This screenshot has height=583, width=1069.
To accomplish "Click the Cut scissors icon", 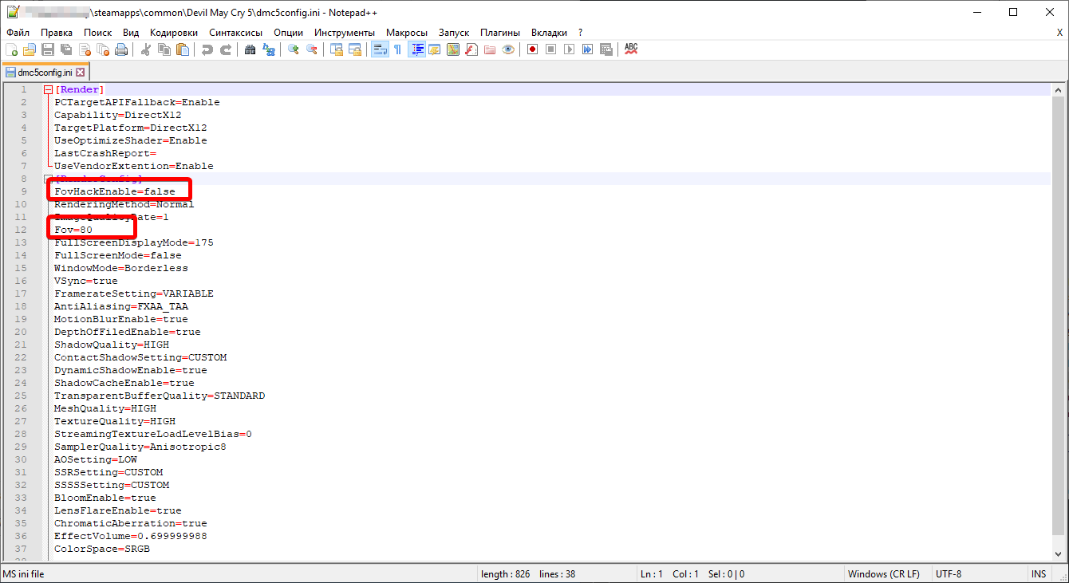I will (x=145, y=49).
